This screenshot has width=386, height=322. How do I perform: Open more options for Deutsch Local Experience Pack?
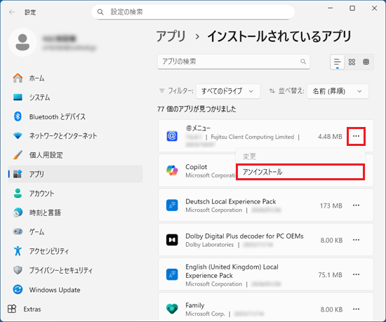coord(356,206)
